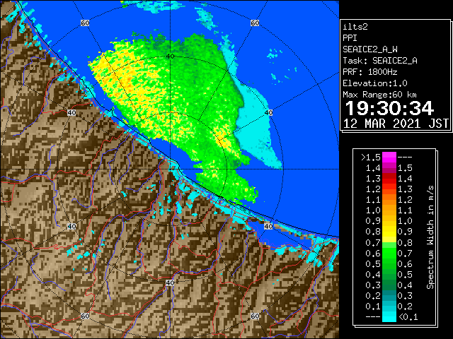Click the teal legend swatch between 0.2 and 0.3
This screenshot has height=339, width=453.
click(389, 295)
